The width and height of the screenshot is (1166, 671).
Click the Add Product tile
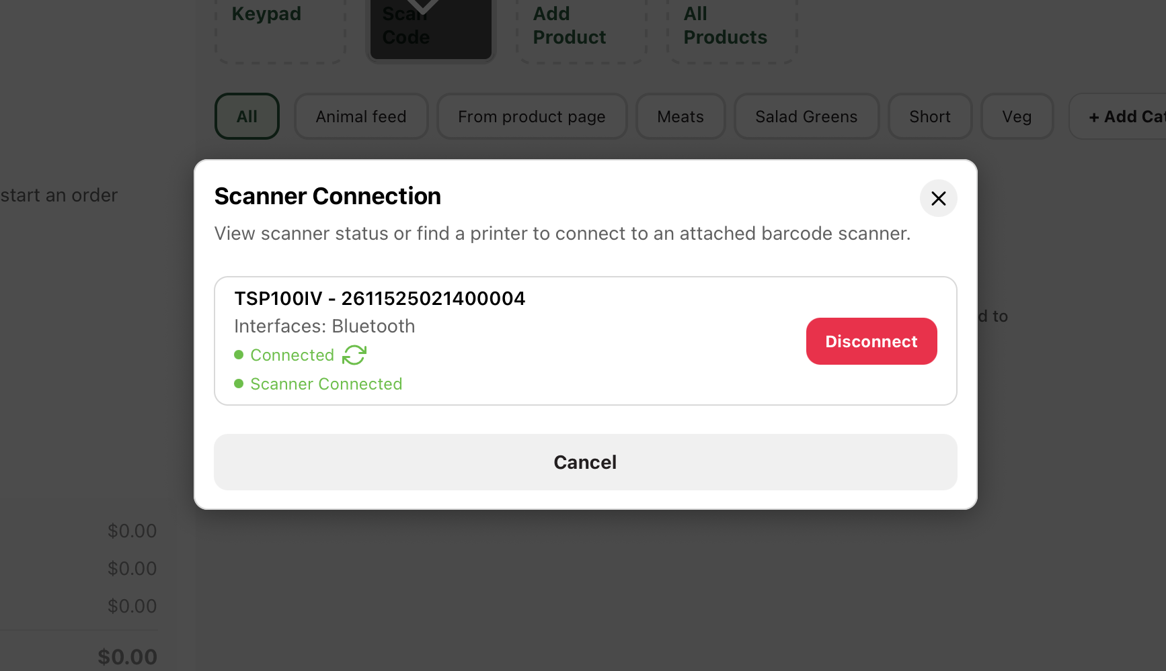click(581, 27)
